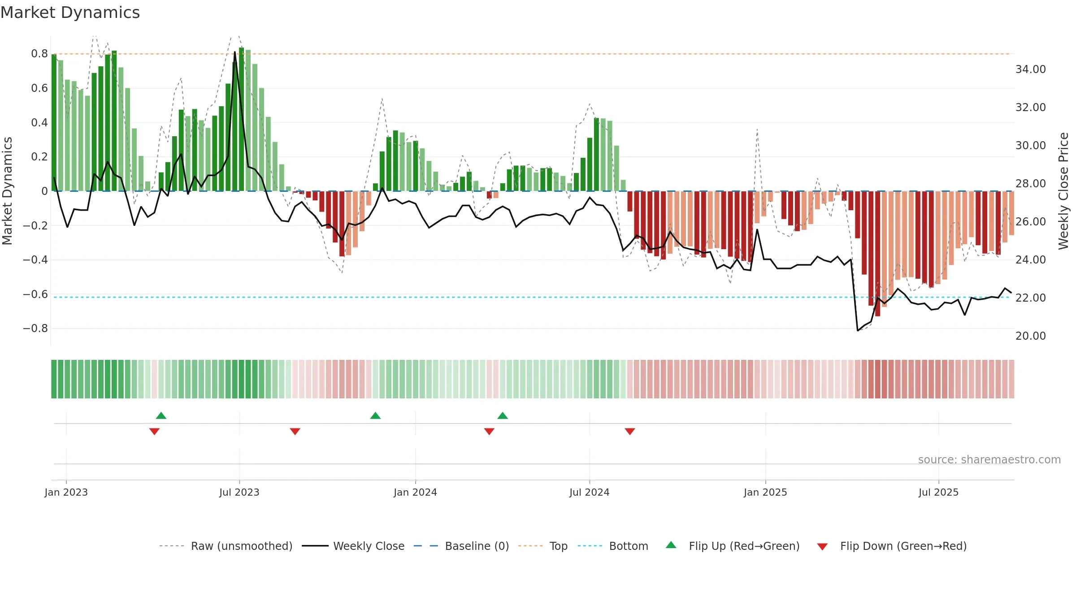Click the Weekly Close Price axis title

point(1063,191)
